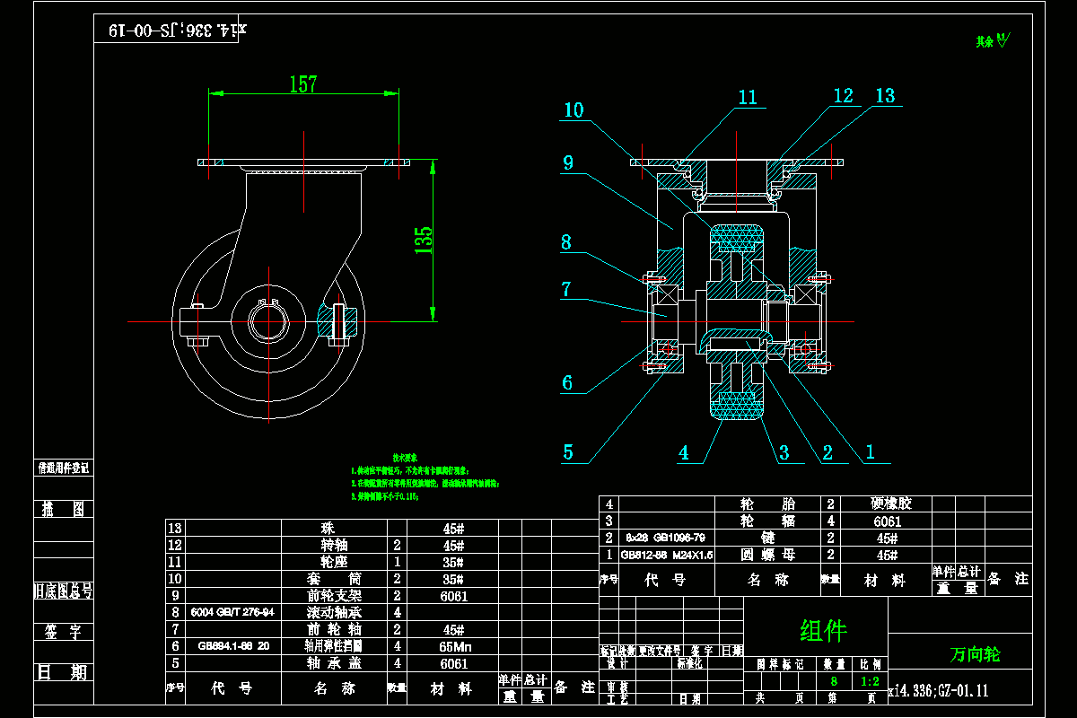Click the 前轮轴 name cell in row 7

point(333,629)
